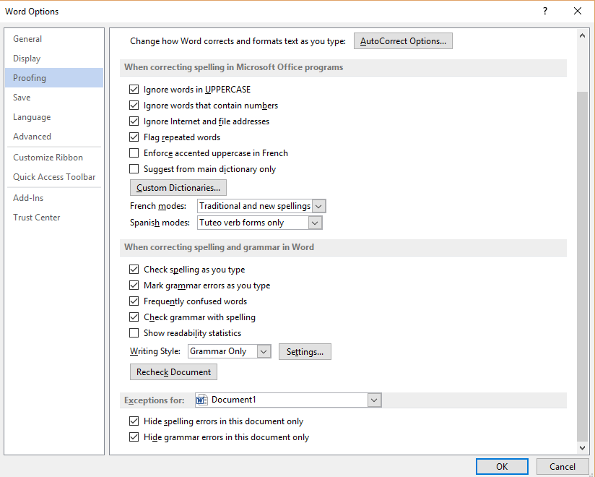Open AutoCorrect Options
The image size is (595, 477).
pos(403,40)
